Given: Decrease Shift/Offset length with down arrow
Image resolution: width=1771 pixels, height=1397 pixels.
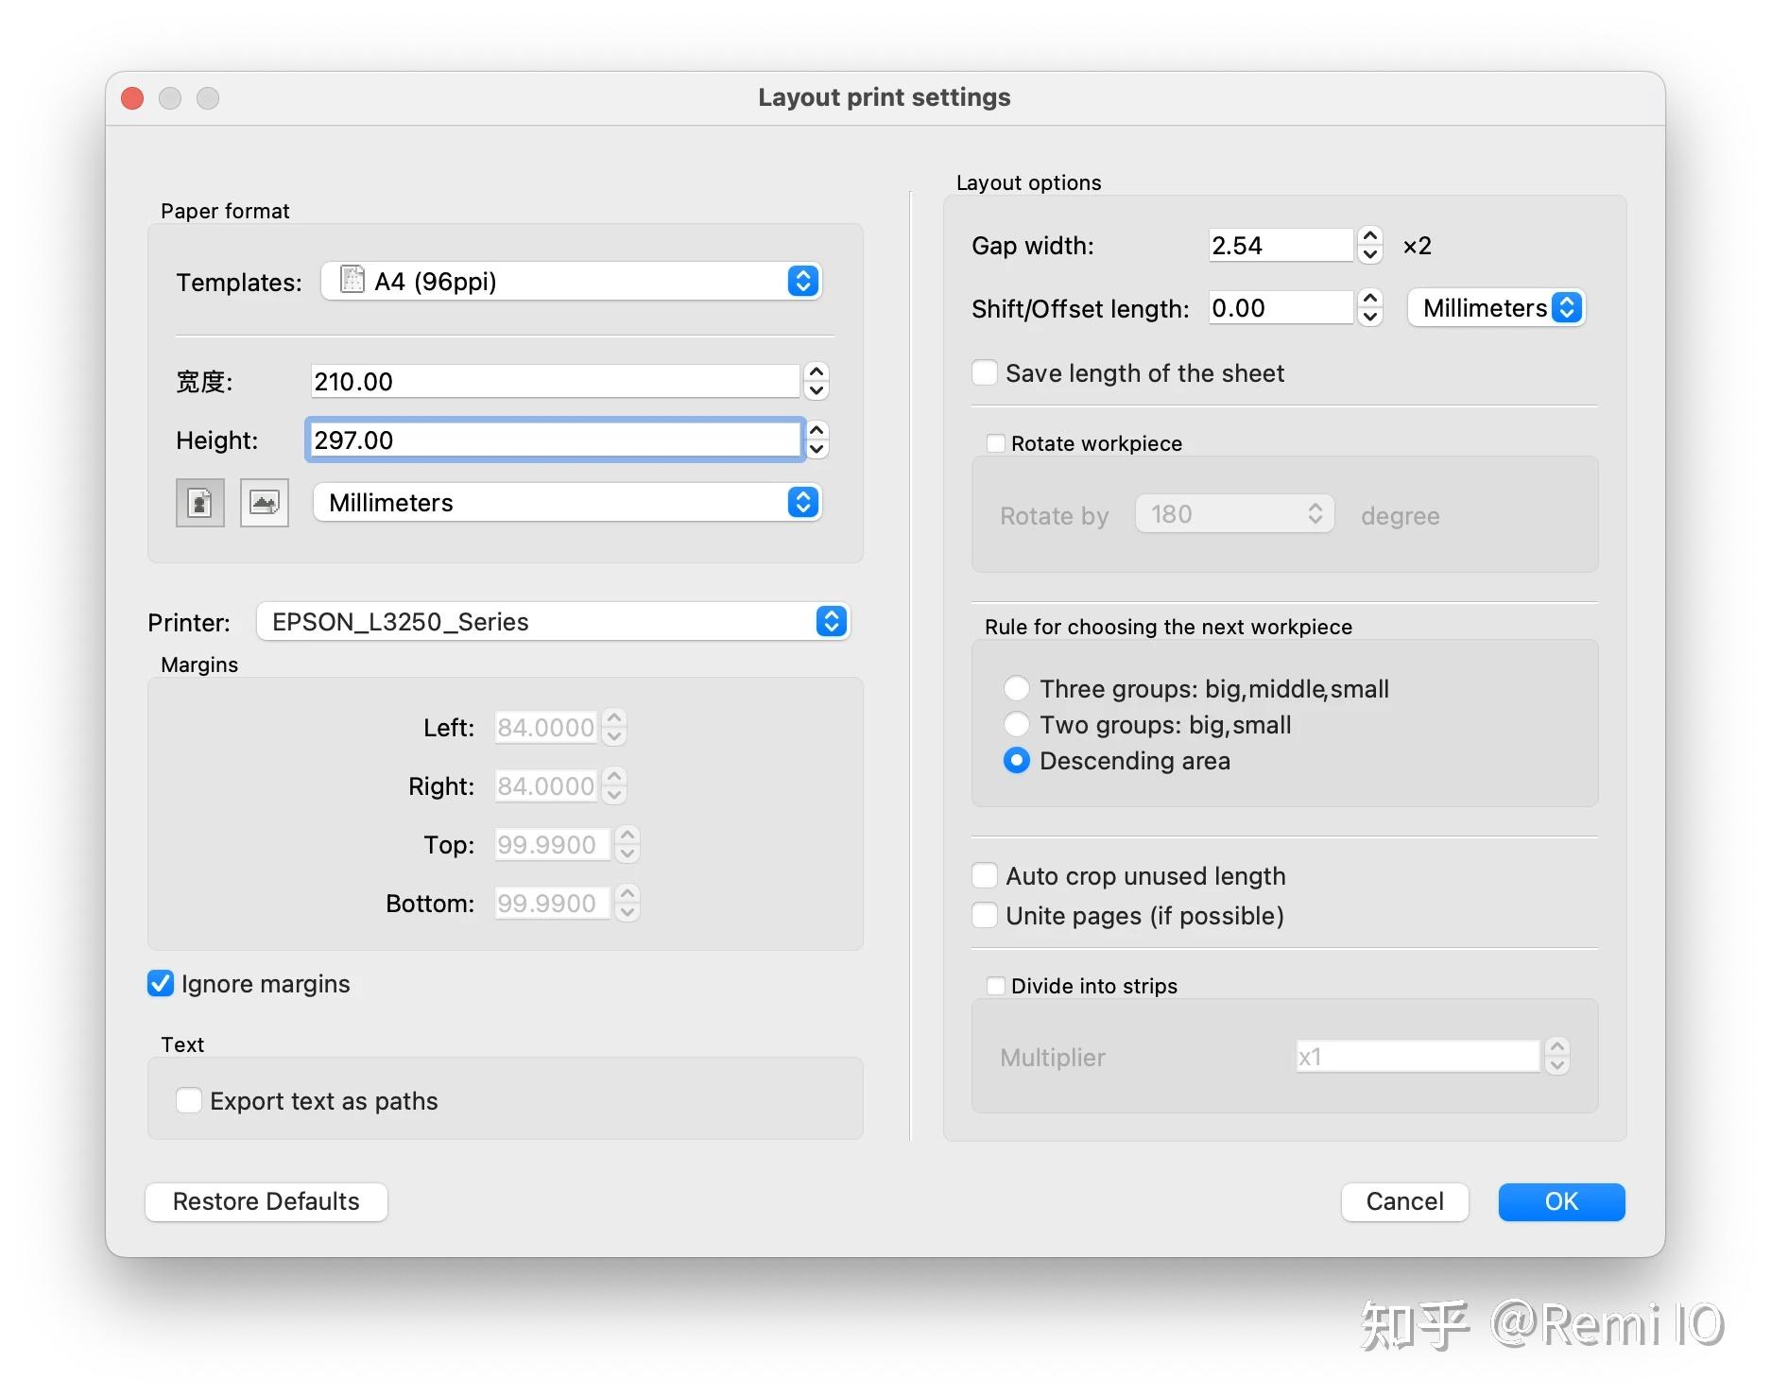Looking at the screenshot, I should pos(1369,318).
